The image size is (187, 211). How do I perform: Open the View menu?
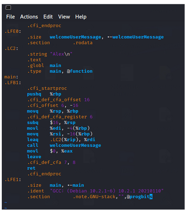[x=64, y=17]
